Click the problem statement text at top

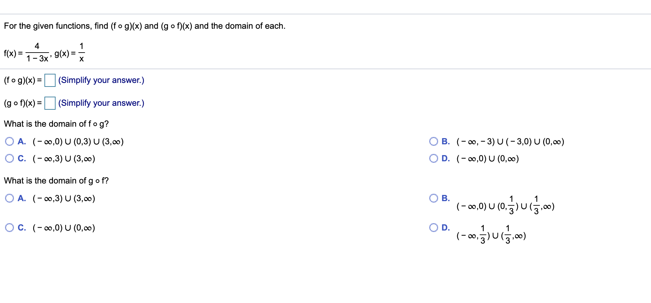[x=144, y=26]
